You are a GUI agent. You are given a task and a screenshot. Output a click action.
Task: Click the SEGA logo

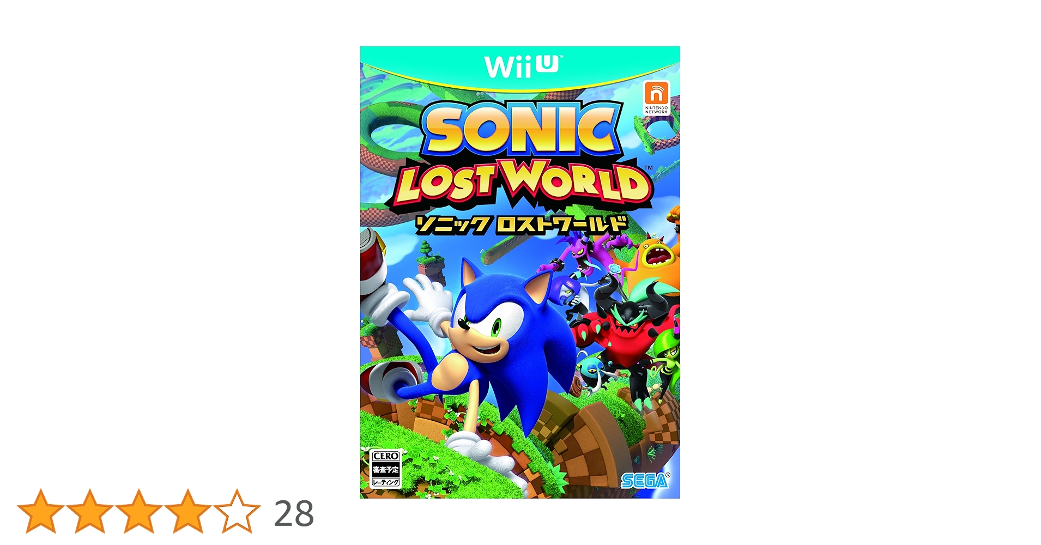pos(645,481)
